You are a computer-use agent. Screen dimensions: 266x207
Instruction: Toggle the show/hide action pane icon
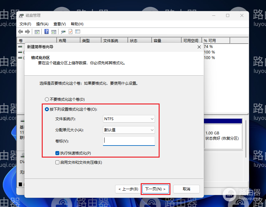(54, 32)
